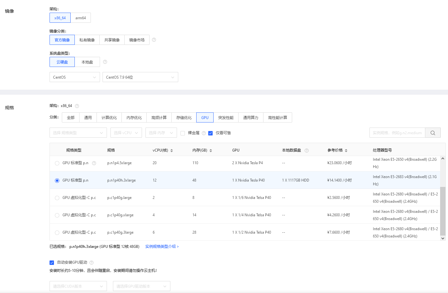Click the instance spec search input field
The height and width of the screenshot is (293, 448).
397,133
